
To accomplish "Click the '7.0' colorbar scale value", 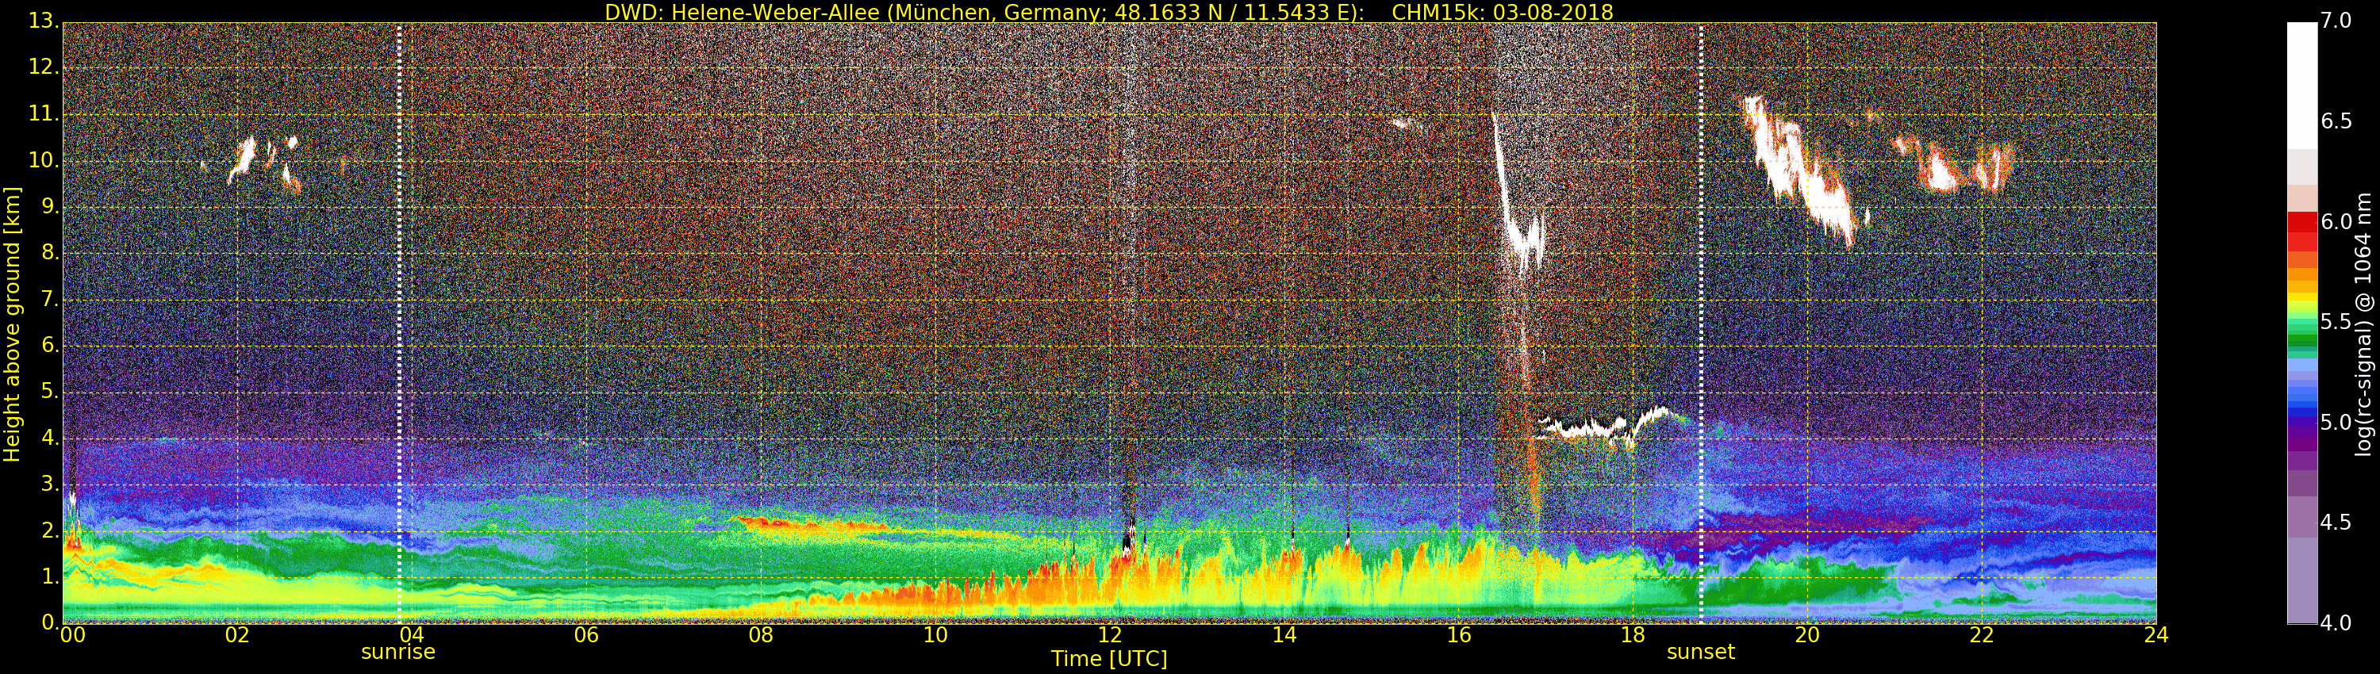I will 2336,21.
